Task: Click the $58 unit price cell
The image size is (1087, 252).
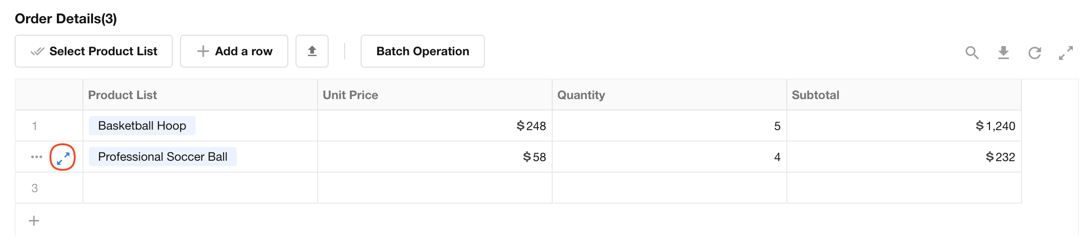Action: click(x=434, y=157)
